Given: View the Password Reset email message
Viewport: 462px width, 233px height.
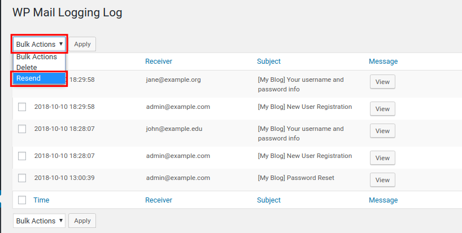Looking at the screenshot, I should 382,180.
